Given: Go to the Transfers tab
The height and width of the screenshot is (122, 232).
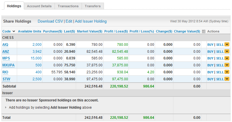Looking at the screenshot, I should (x=93, y=6).
